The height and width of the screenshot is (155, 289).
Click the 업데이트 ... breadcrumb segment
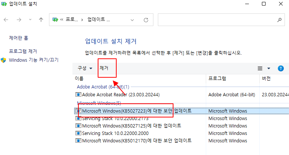pos(98,19)
